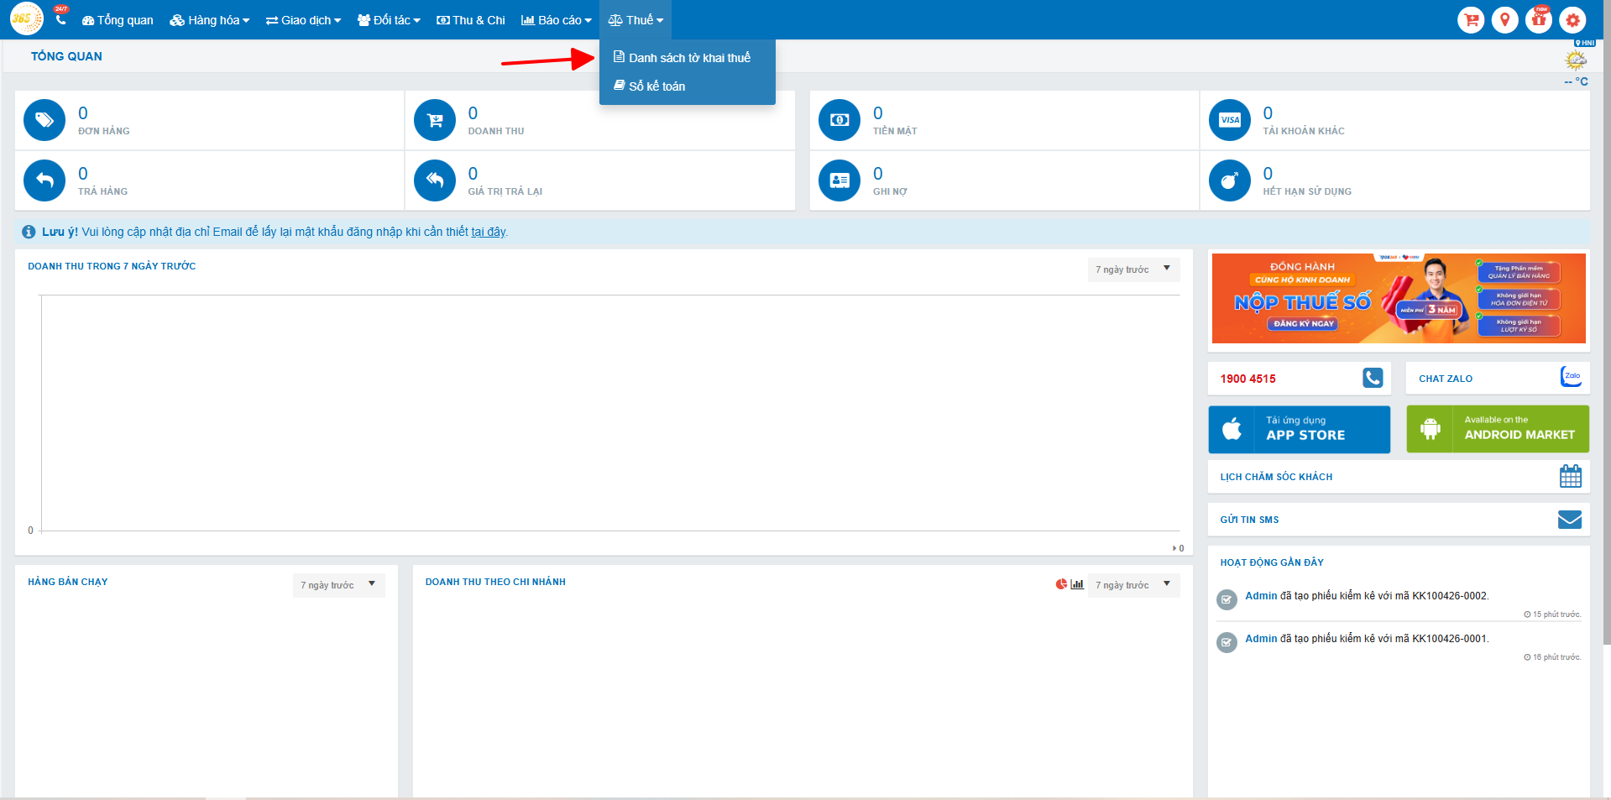Image resolution: width=1611 pixels, height=800 pixels.
Task: Expand the best-selling items period dropdown
Action: (x=338, y=585)
